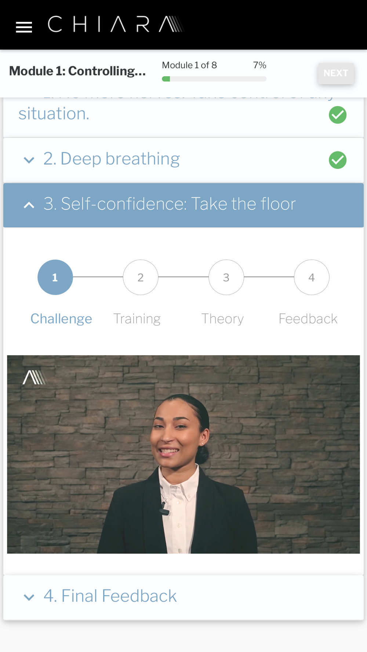Click the module progress bar
Image resolution: width=367 pixels, height=652 pixels.
click(x=214, y=79)
